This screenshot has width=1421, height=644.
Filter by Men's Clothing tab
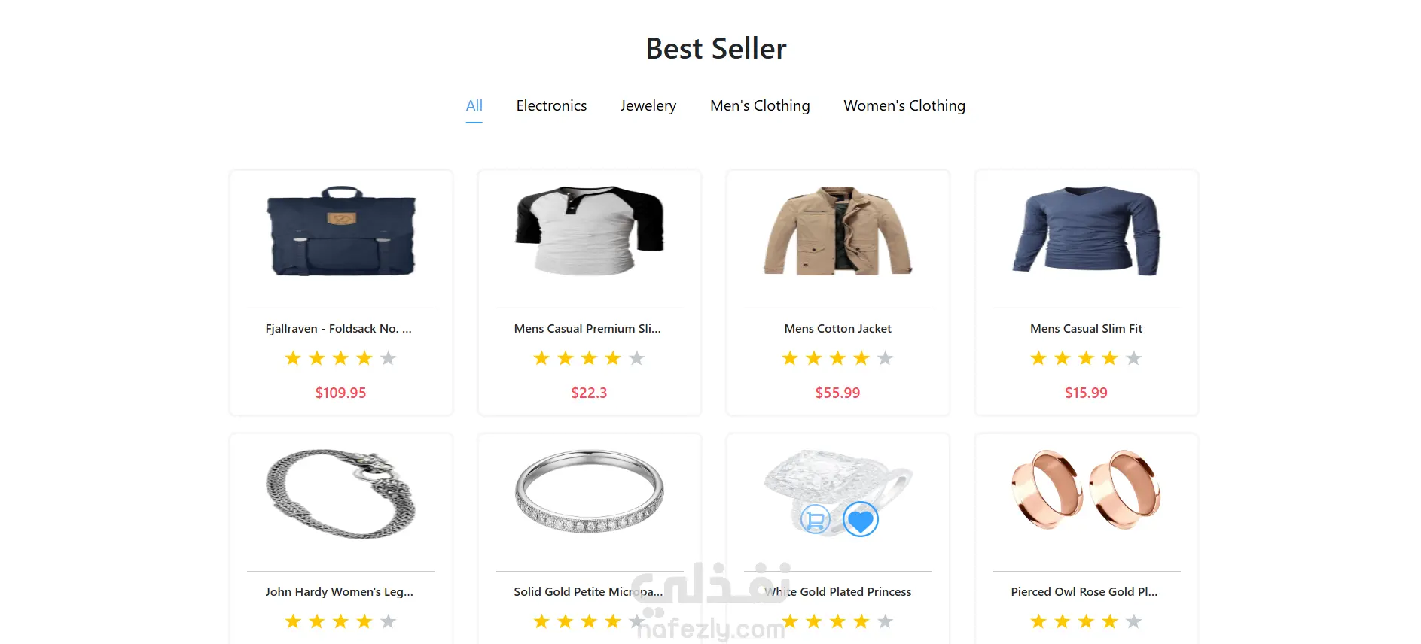point(760,106)
